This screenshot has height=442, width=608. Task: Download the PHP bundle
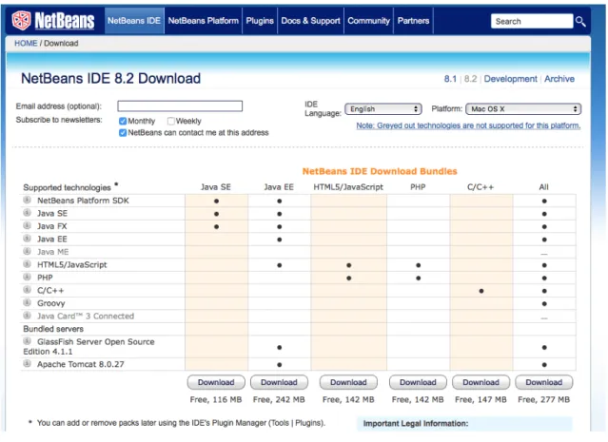[x=418, y=382]
